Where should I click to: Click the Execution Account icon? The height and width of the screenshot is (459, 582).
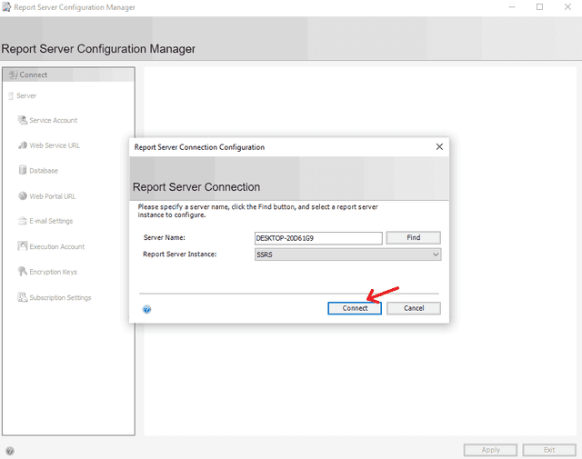[23, 246]
